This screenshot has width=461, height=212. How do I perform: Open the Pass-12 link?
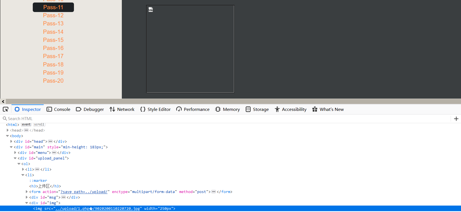(53, 15)
